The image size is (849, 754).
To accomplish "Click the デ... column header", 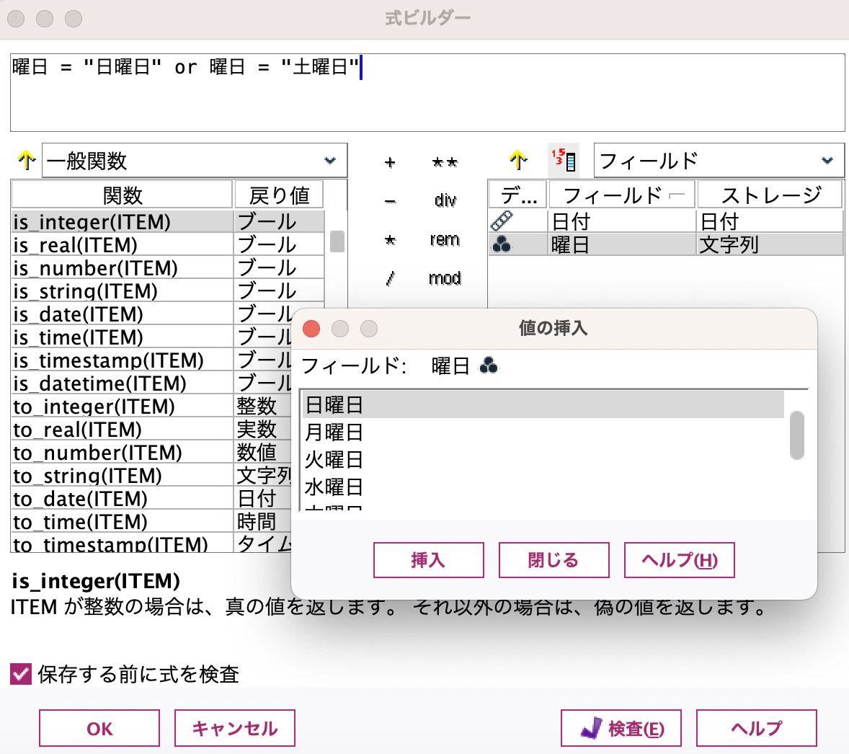I will (518, 195).
